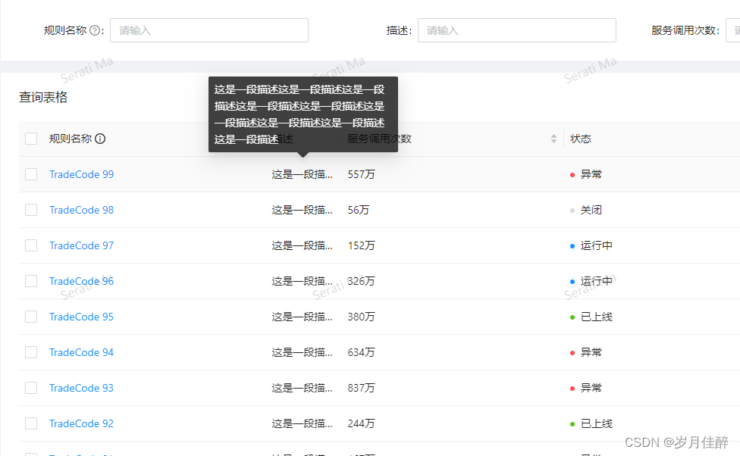Open the TradeCode 99 link
The image size is (740, 456).
[x=82, y=174]
